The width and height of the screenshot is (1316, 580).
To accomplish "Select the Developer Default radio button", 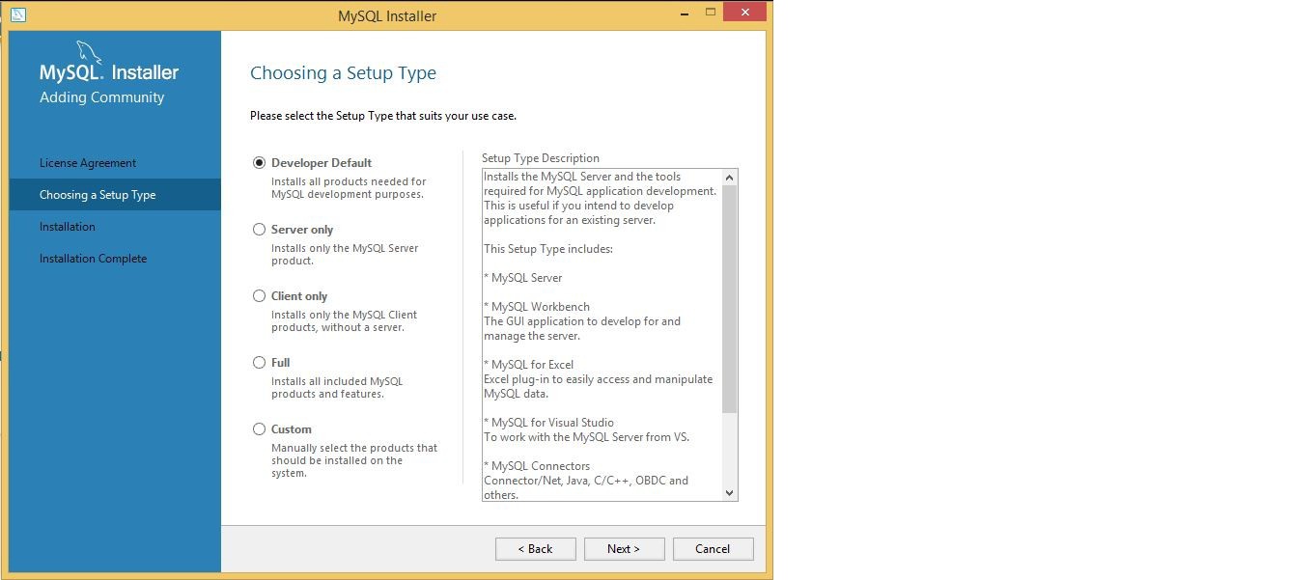I will click(259, 163).
